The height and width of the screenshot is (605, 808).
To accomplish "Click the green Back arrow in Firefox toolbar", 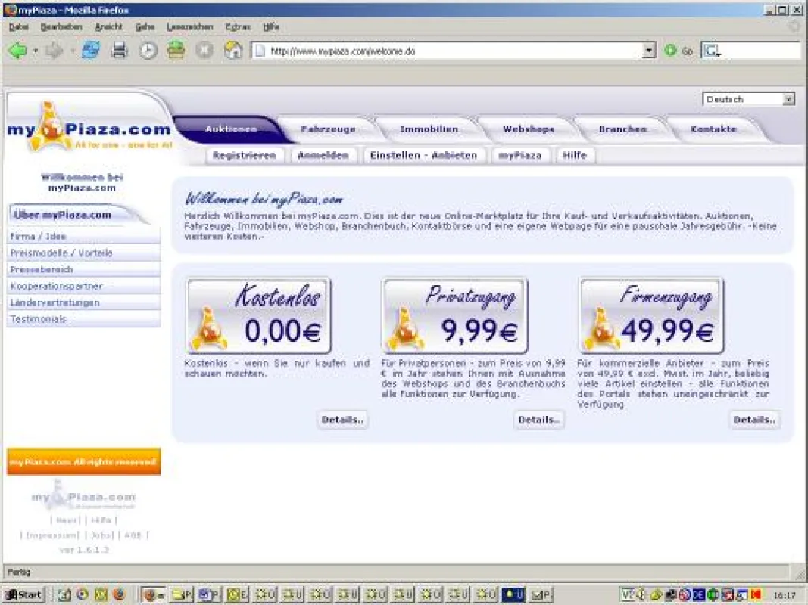I will click(x=17, y=51).
